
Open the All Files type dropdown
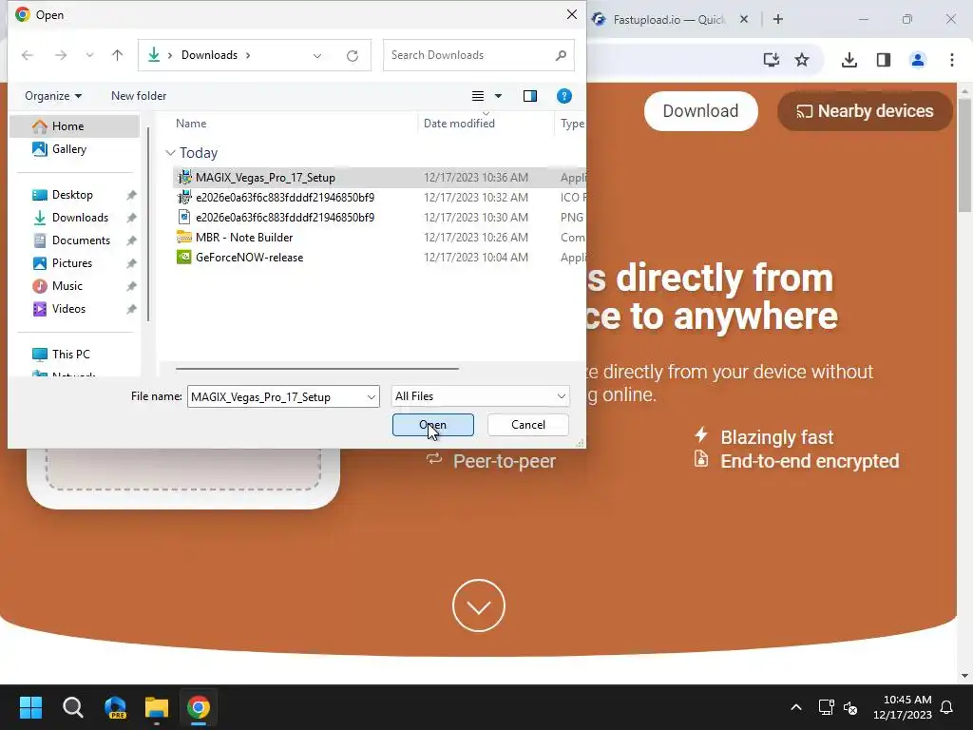[480, 396]
